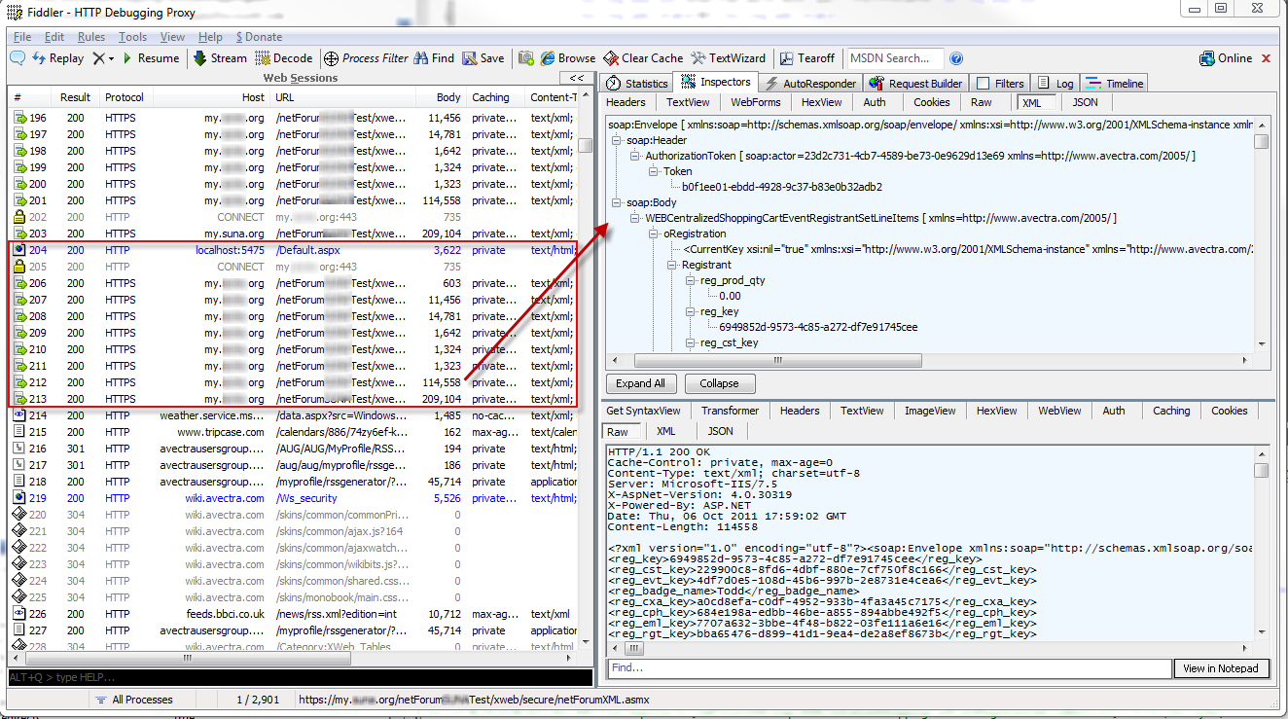Toggle the Decode toolbar option
The image size is (1288, 719).
284,58
